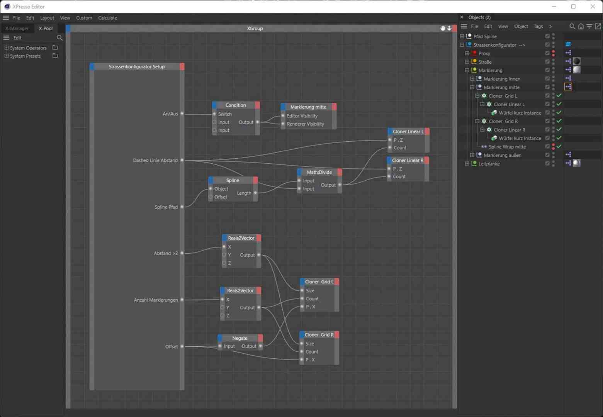Image resolution: width=603 pixels, height=417 pixels.
Task: Click the overflow arrow in the Objects menu bar
Action: tap(550, 26)
